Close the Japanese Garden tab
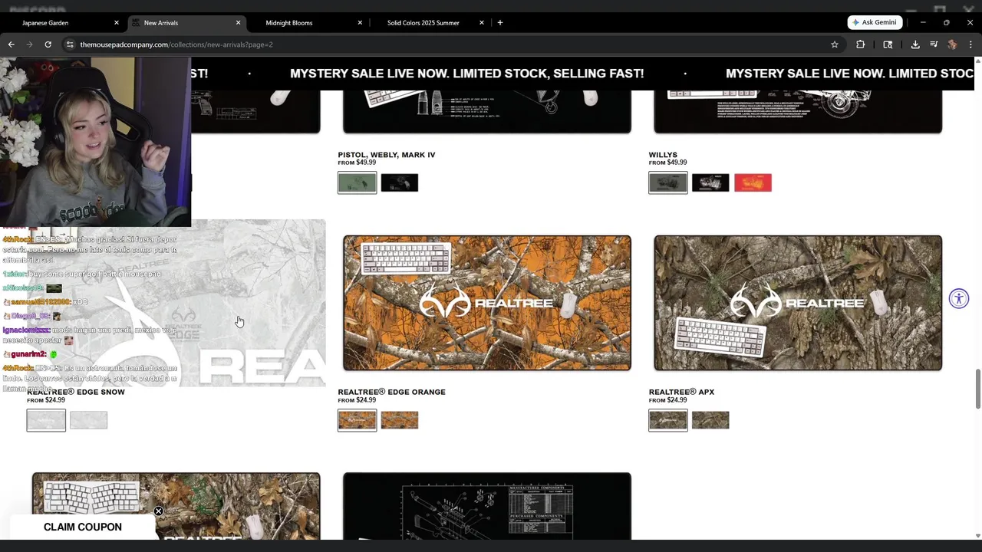The height and width of the screenshot is (552, 982). 117,23
